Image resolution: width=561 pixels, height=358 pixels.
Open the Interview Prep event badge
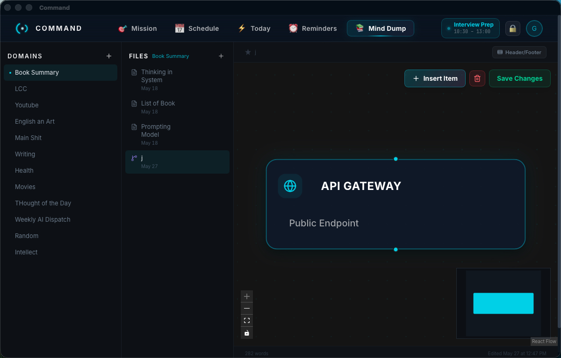coord(470,28)
